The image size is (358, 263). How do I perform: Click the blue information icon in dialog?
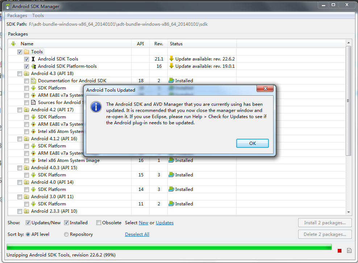[96, 107]
